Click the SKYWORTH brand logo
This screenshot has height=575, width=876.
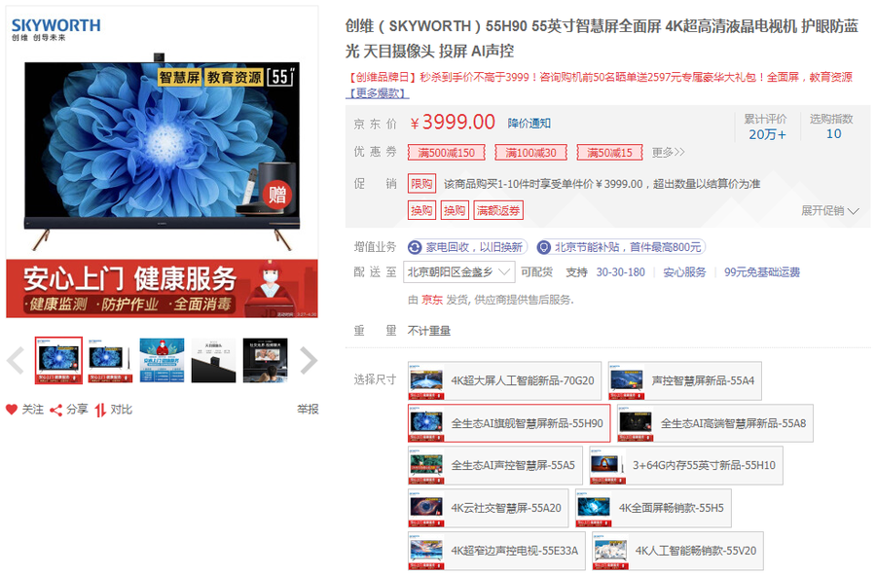(x=55, y=29)
